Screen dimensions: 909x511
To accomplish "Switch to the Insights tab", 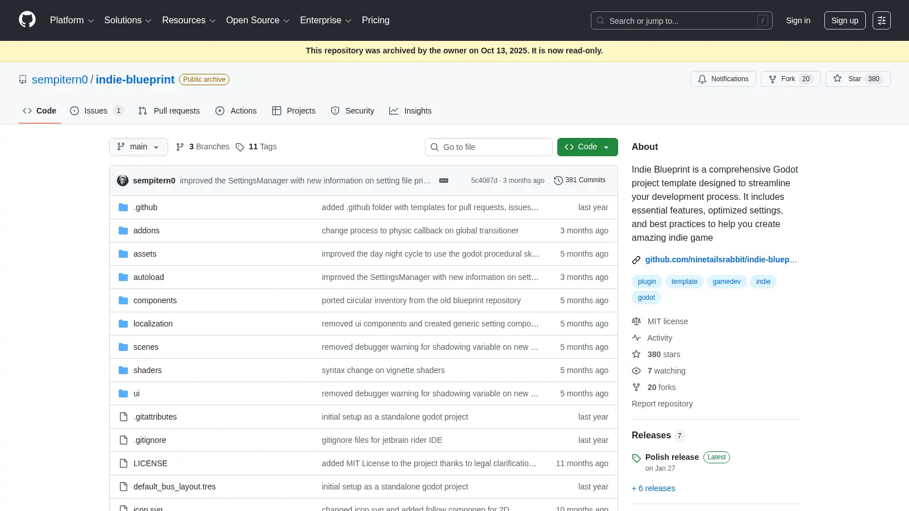I will (x=410, y=111).
